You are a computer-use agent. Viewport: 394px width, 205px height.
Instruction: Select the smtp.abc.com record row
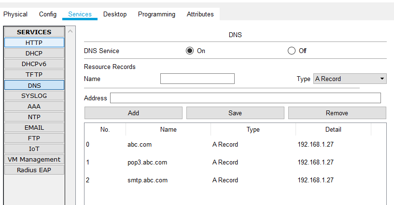[x=147, y=180]
